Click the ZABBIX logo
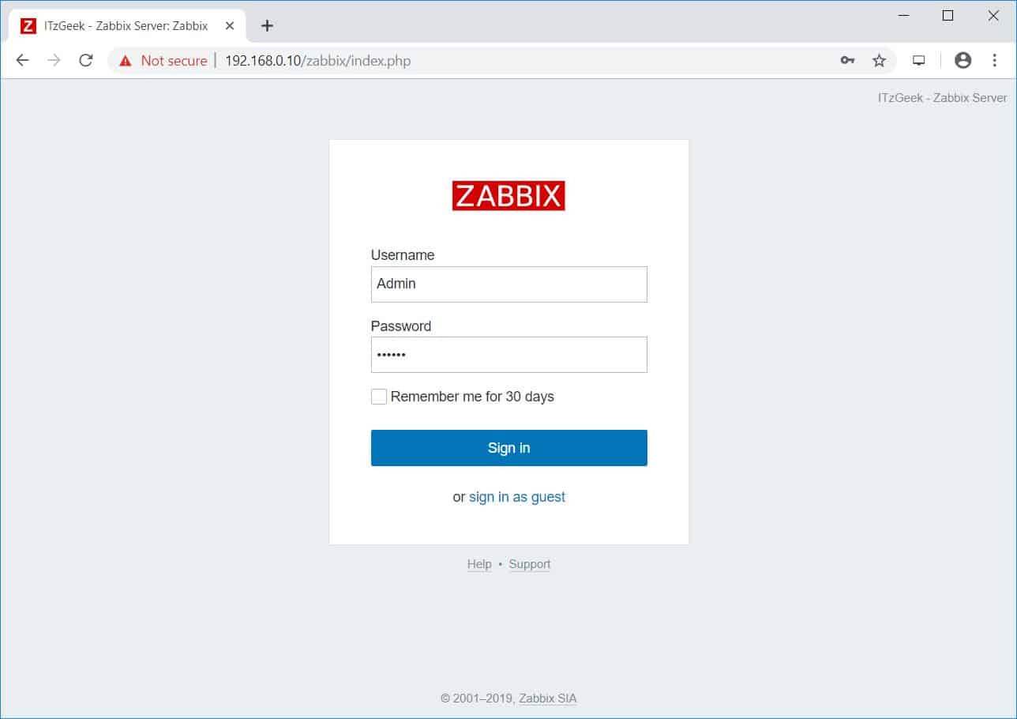 508,196
